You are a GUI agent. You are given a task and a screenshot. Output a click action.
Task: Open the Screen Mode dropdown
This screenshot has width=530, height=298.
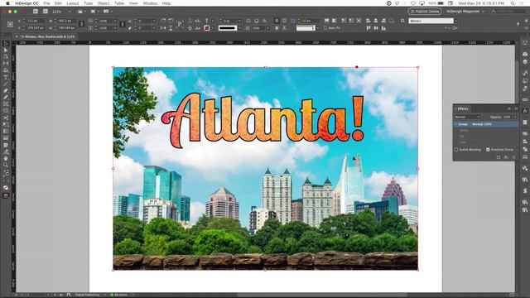[x=94, y=12]
